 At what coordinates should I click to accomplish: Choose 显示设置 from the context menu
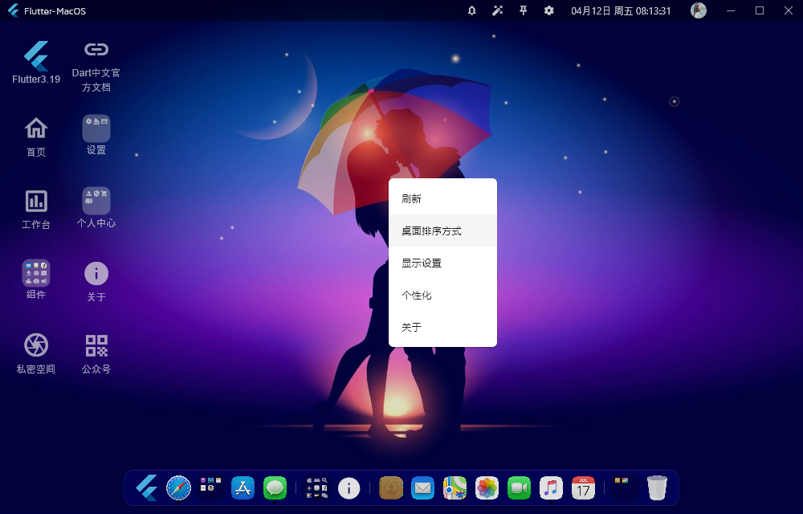click(442, 263)
